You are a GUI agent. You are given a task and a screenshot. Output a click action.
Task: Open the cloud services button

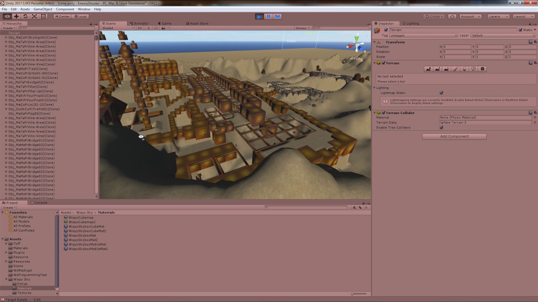[452, 16]
